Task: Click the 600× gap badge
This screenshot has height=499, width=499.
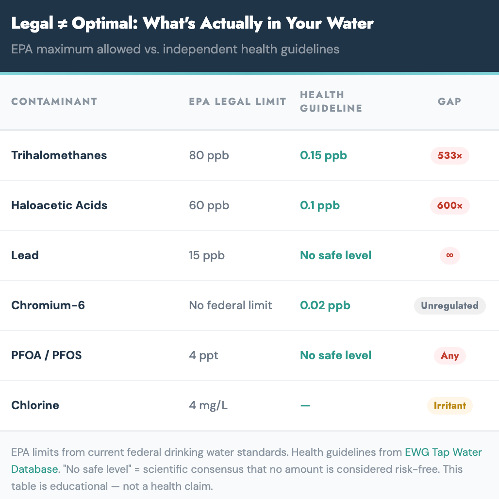Action: coord(449,206)
